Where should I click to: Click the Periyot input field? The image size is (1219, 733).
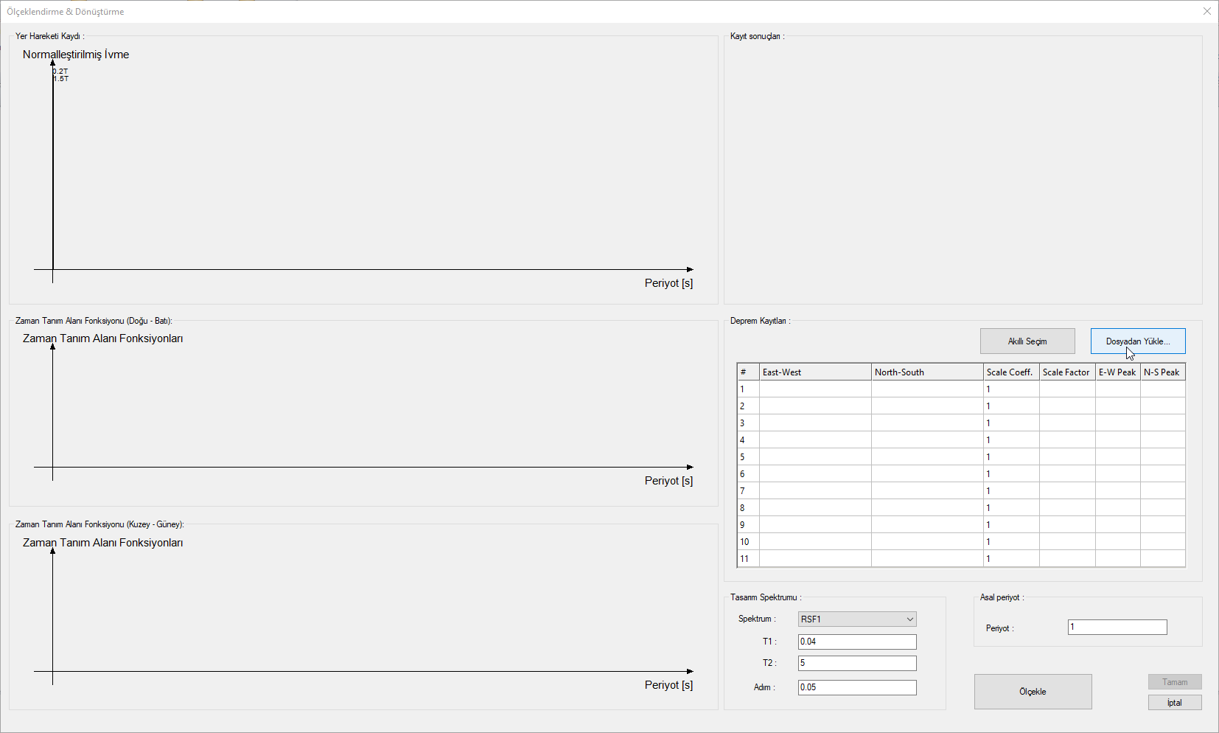(x=1117, y=628)
